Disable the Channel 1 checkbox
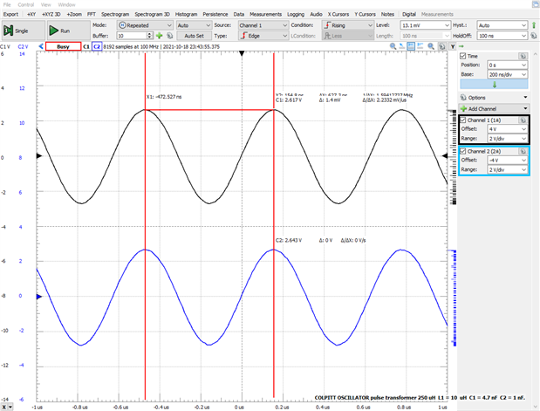The image size is (540, 411). pos(463,120)
